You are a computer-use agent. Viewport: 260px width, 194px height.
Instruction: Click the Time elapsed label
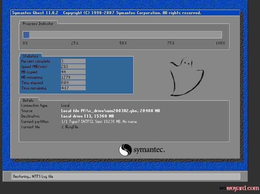pos(32,83)
